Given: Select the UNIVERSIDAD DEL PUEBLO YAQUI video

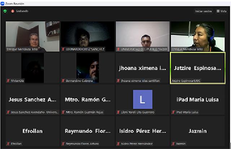Looking at the screenshot, I should pos(143,36).
